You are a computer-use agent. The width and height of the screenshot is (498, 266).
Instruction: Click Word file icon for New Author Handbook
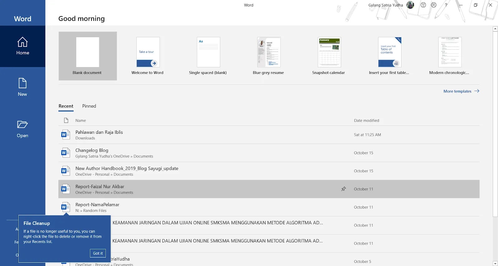65,171
